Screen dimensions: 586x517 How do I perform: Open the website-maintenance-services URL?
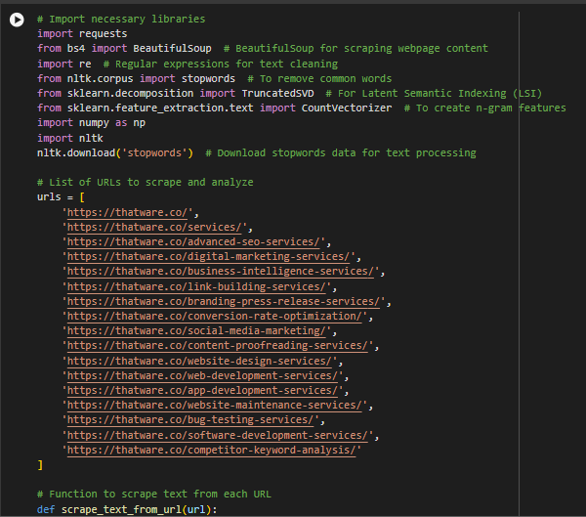coord(215,405)
